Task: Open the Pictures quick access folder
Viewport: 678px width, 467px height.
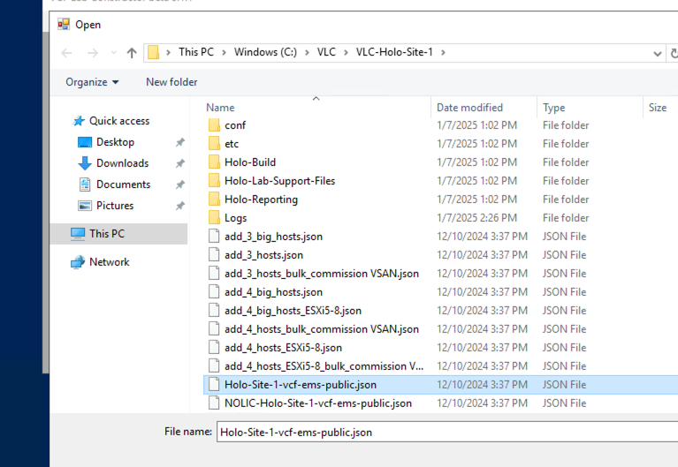Action: [114, 206]
